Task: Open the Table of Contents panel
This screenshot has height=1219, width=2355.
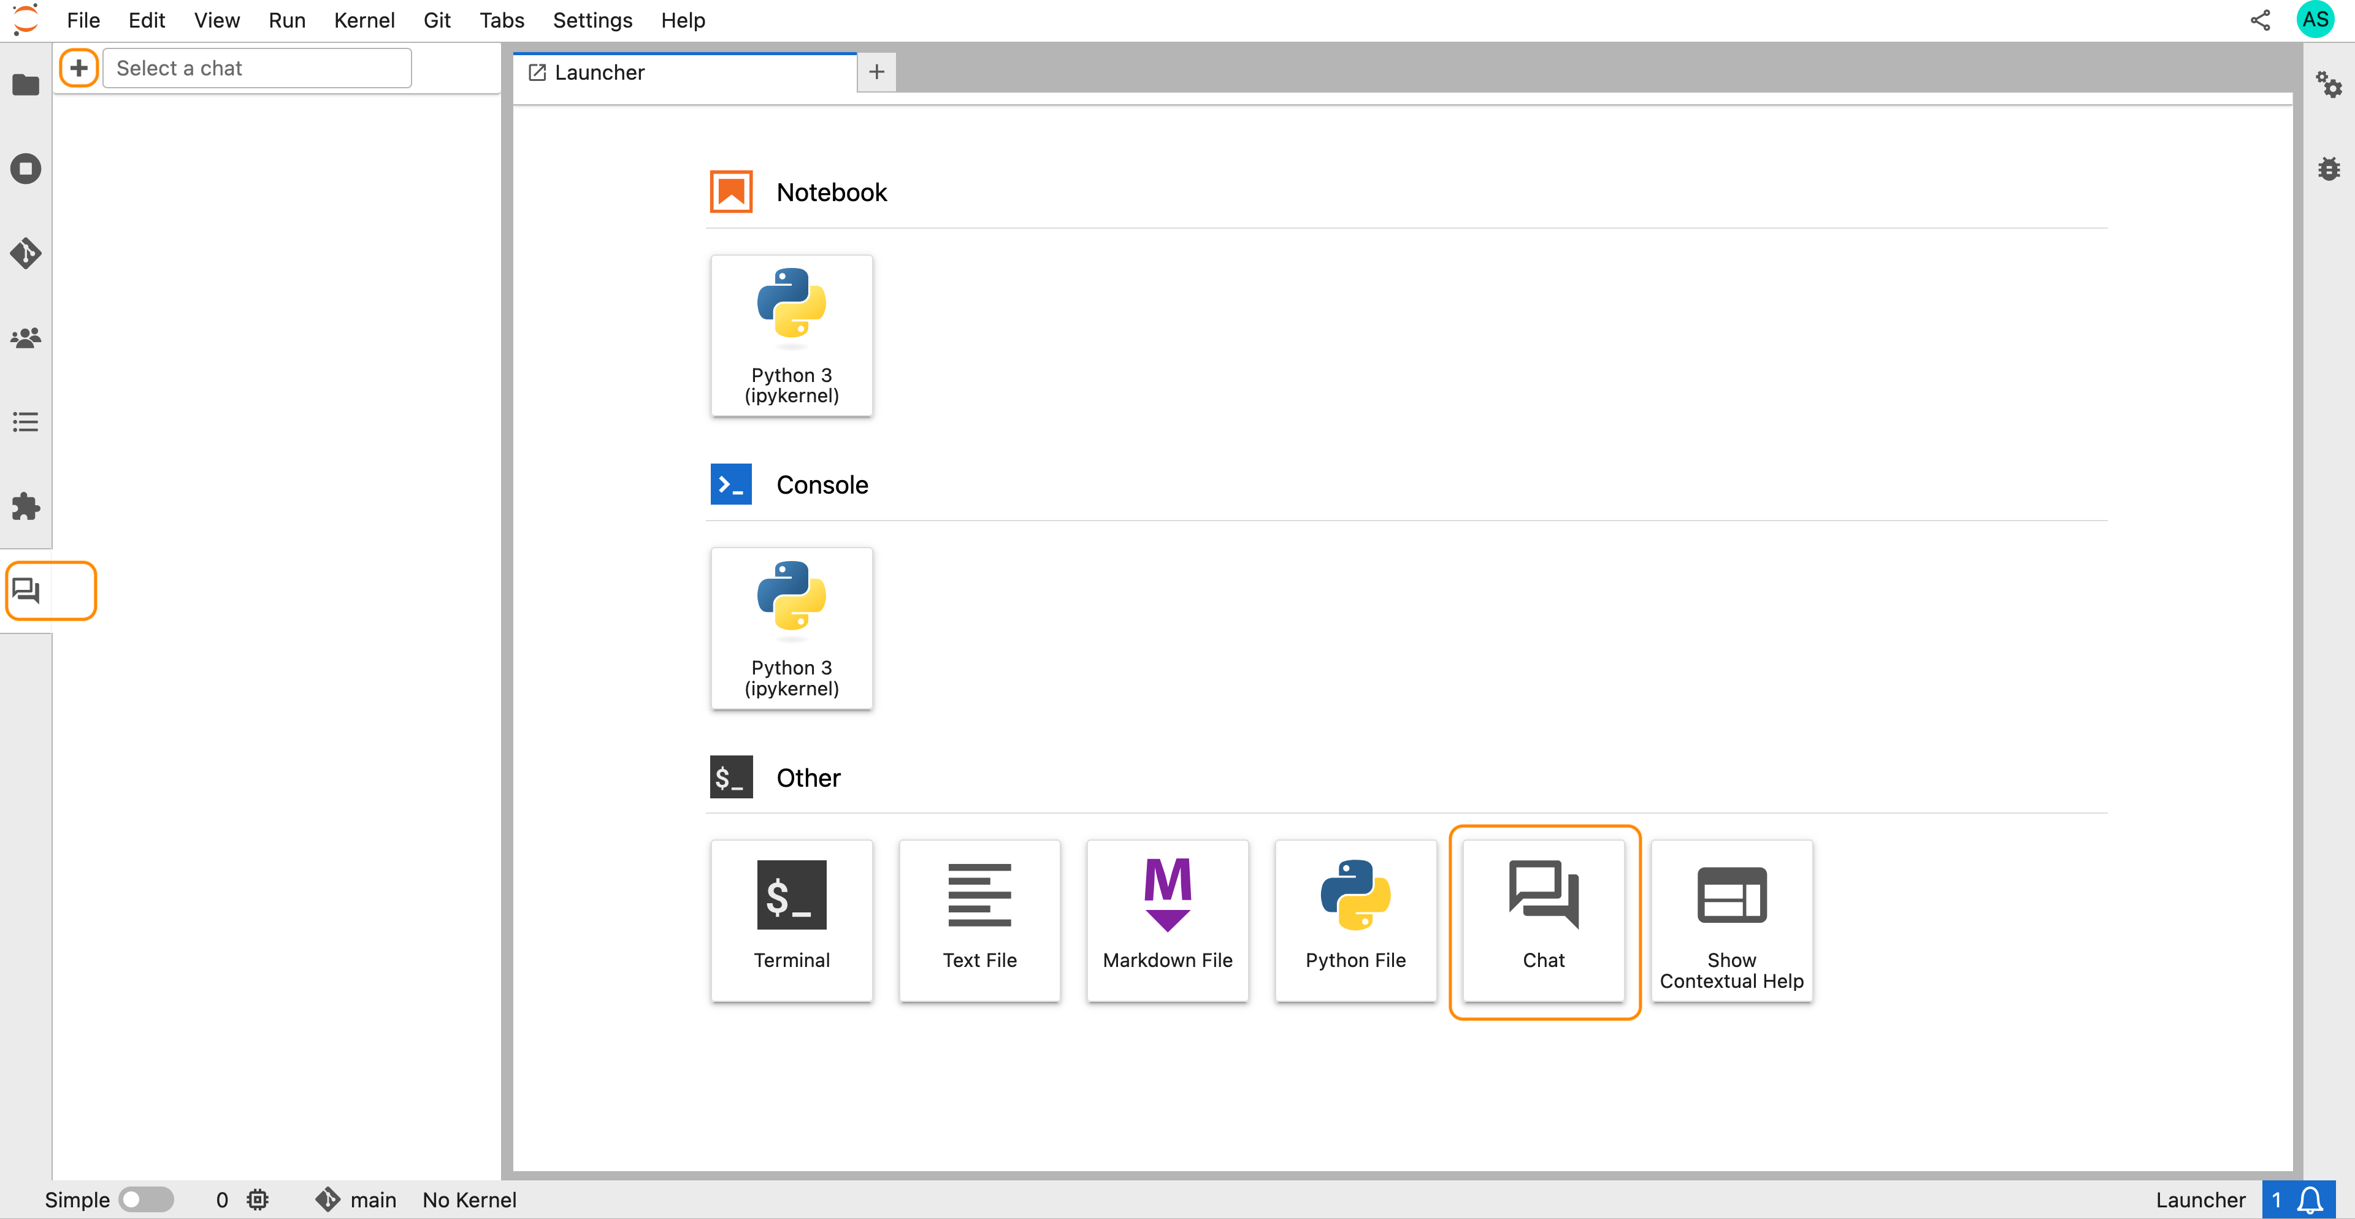Action: (x=26, y=422)
